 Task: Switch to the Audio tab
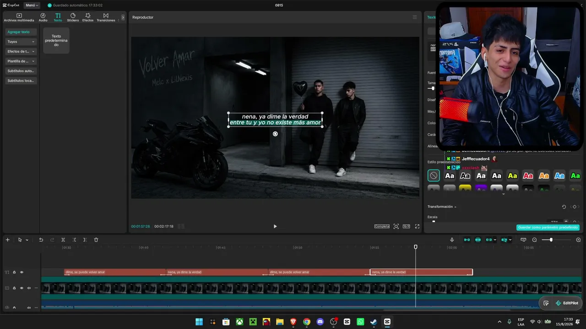[x=43, y=17]
